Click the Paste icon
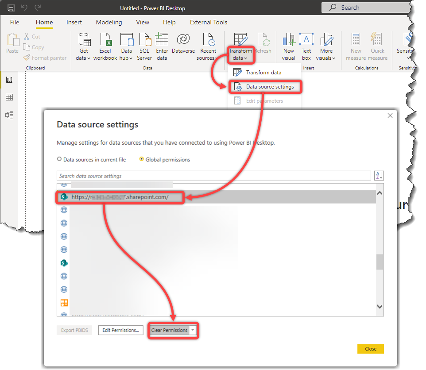426x370 pixels. click(12, 40)
